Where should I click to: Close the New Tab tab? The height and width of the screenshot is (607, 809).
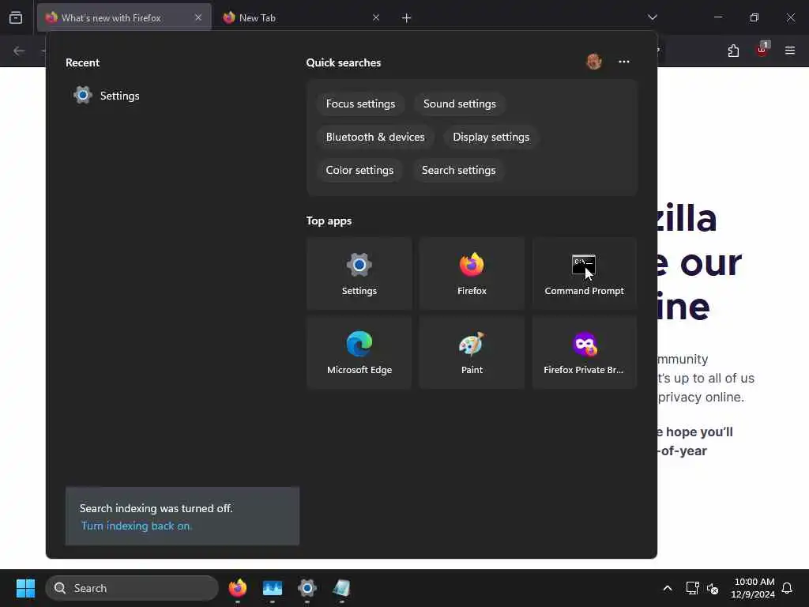tap(376, 17)
